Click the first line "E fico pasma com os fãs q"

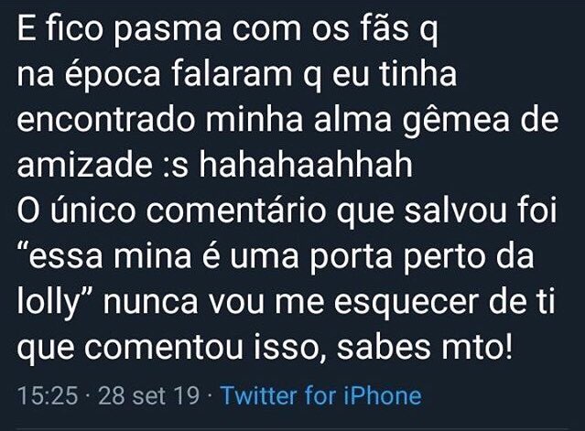[x=229, y=32]
